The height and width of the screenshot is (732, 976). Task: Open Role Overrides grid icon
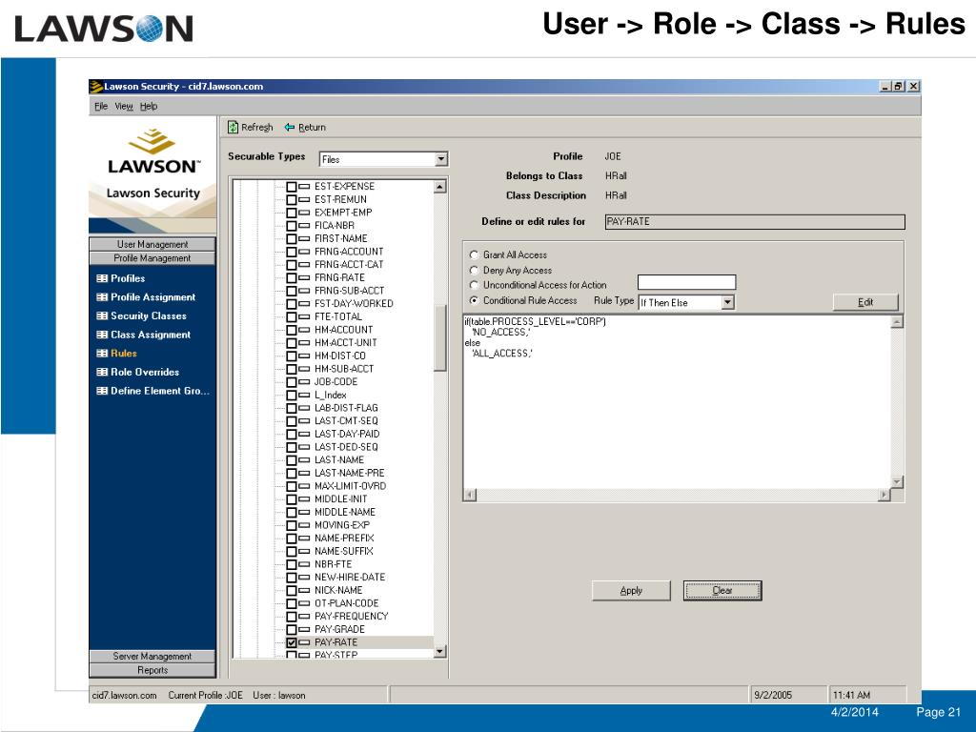[x=102, y=372]
